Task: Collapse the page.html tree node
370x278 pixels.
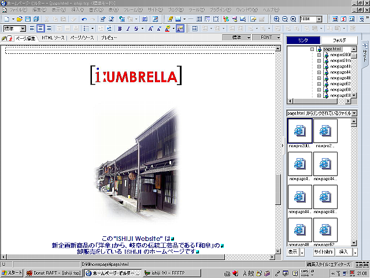Action: tap(312, 49)
